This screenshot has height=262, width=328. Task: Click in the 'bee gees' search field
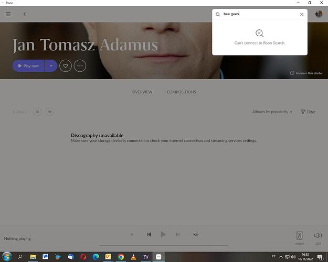tap(259, 14)
